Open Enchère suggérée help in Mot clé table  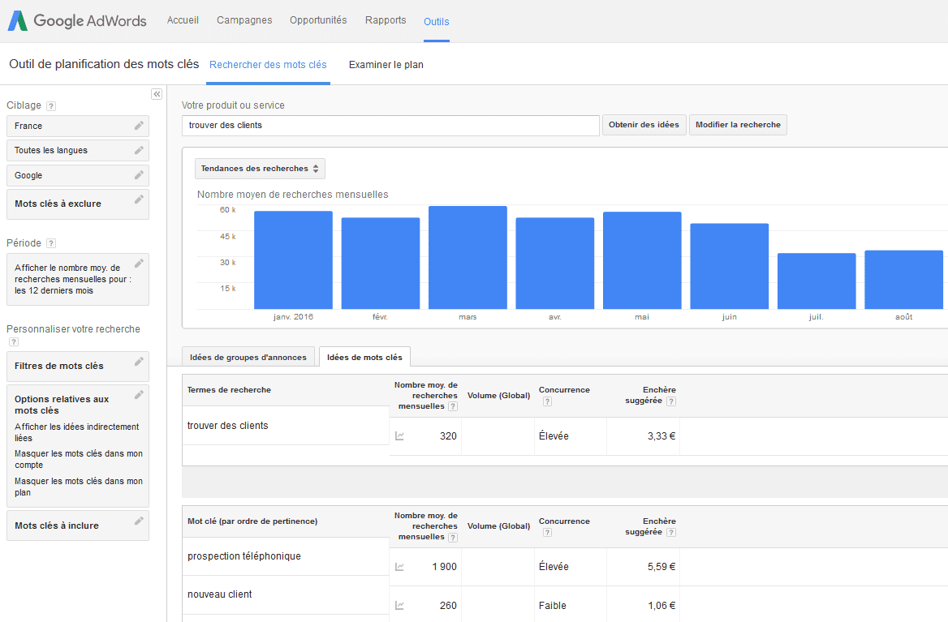671,533
